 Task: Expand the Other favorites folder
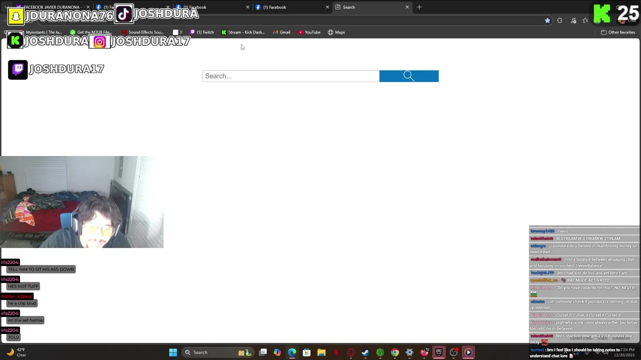(x=618, y=32)
